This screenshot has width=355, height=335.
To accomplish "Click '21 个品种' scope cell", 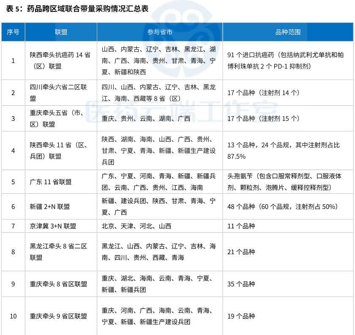I will [x=288, y=252].
